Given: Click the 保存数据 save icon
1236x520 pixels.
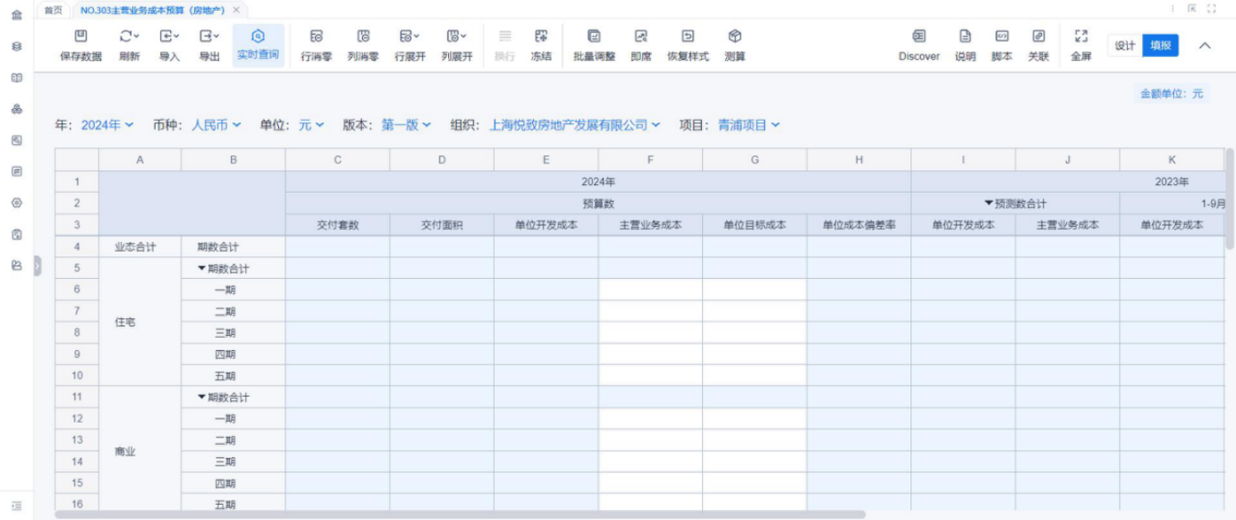Looking at the screenshot, I should 80,37.
